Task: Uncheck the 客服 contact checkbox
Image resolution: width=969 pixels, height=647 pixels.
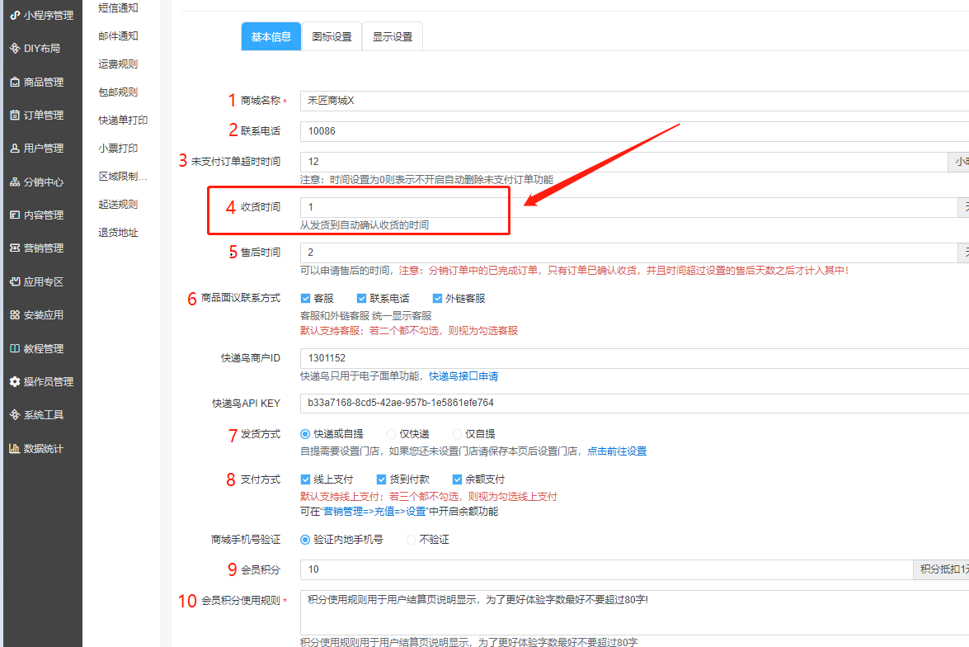Action: pos(305,299)
